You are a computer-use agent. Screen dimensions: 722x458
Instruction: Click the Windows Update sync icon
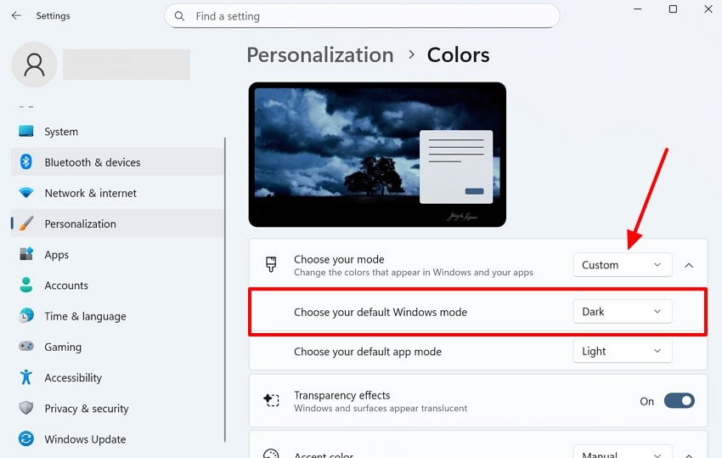(x=26, y=438)
